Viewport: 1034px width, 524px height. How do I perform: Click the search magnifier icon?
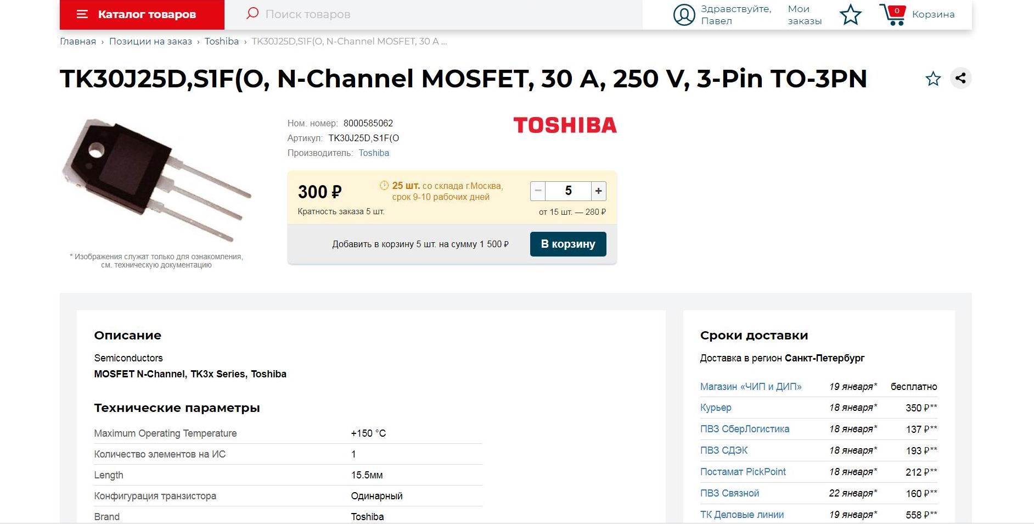(252, 14)
